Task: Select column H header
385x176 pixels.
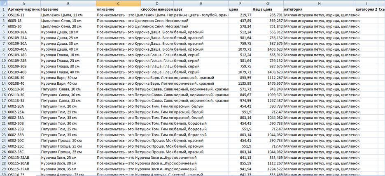Action: [x=319, y=3]
